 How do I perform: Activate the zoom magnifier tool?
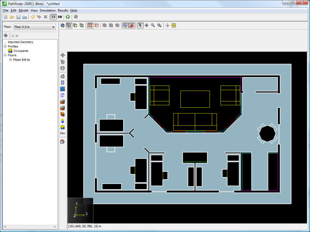tap(153, 25)
